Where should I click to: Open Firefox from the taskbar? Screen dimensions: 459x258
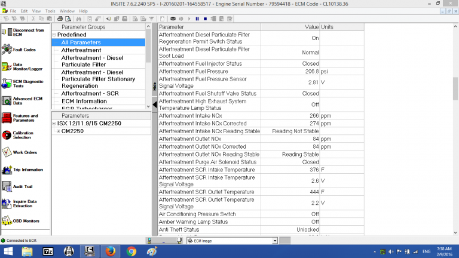111,251
